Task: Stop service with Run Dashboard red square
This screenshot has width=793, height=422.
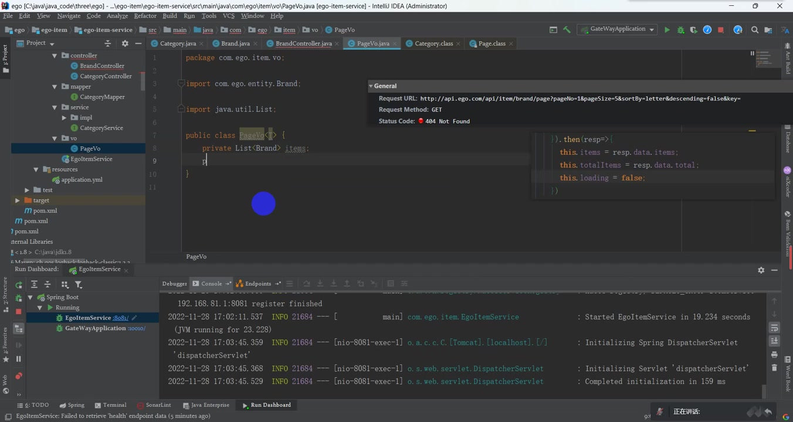Action: click(19, 312)
